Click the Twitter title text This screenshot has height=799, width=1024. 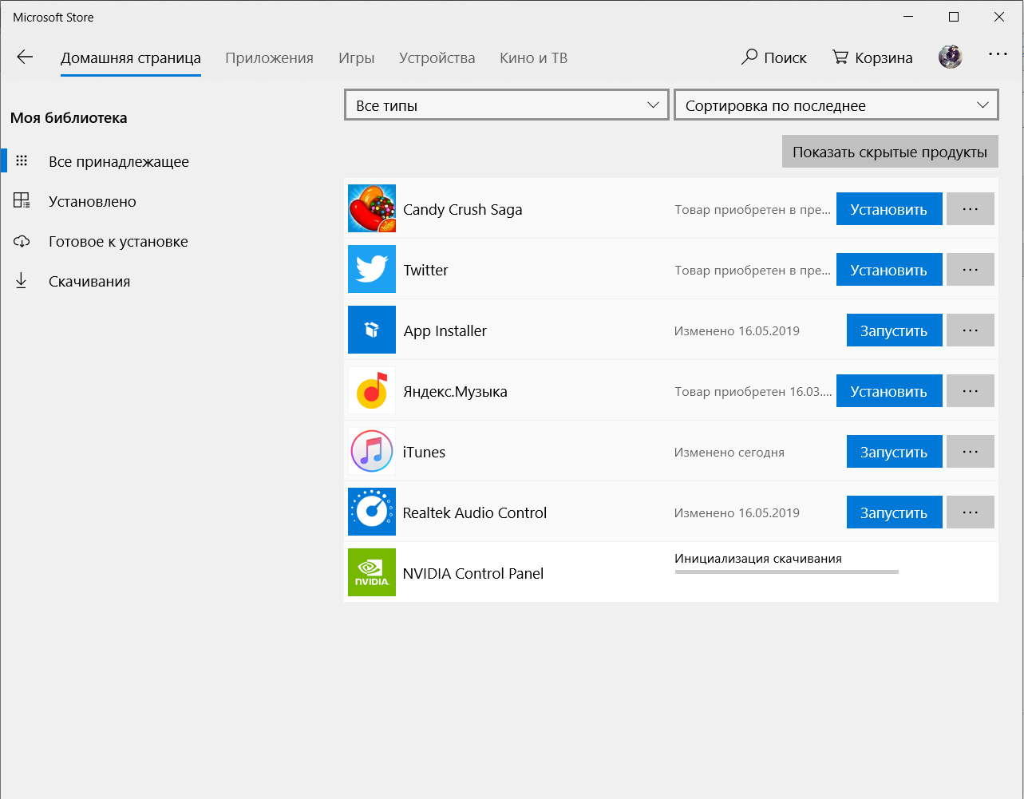pos(426,270)
